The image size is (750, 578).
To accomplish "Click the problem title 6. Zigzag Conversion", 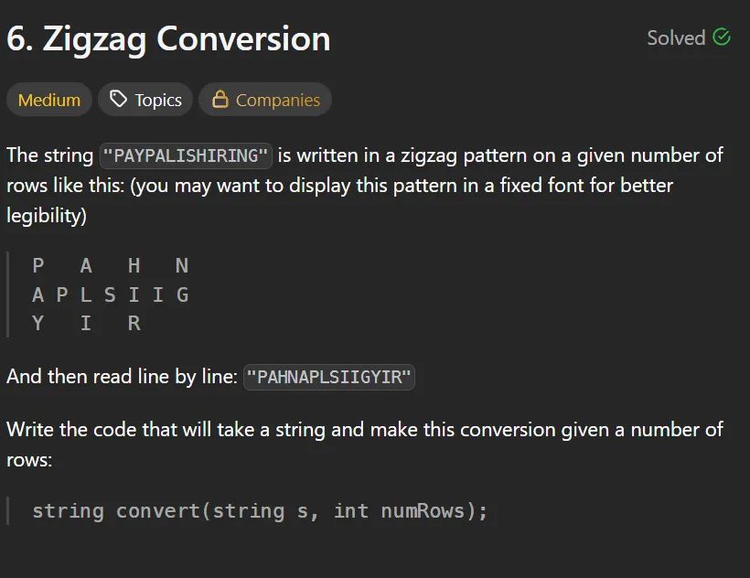I will click(x=168, y=39).
